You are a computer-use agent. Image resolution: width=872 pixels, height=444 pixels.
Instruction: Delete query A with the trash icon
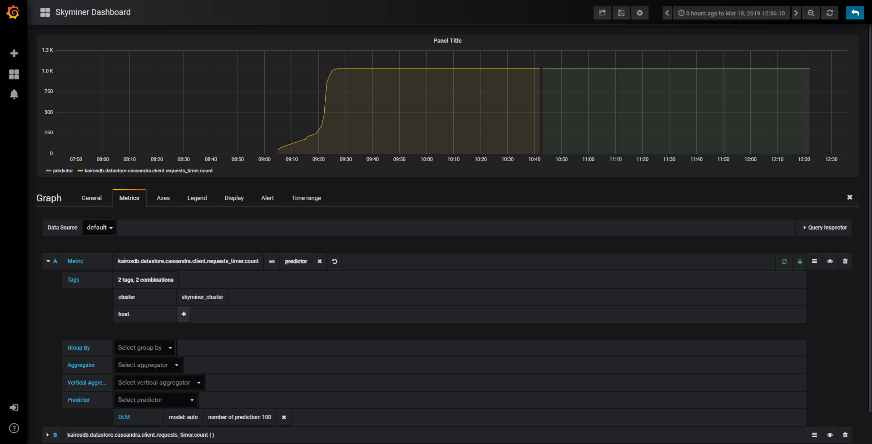pyautogui.click(x=845, y=261)
